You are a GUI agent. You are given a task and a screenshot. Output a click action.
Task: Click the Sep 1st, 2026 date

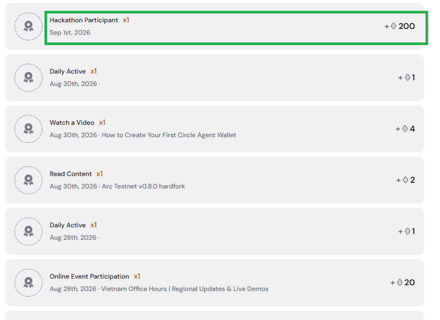pyautogui.click(x=70, y=33)
